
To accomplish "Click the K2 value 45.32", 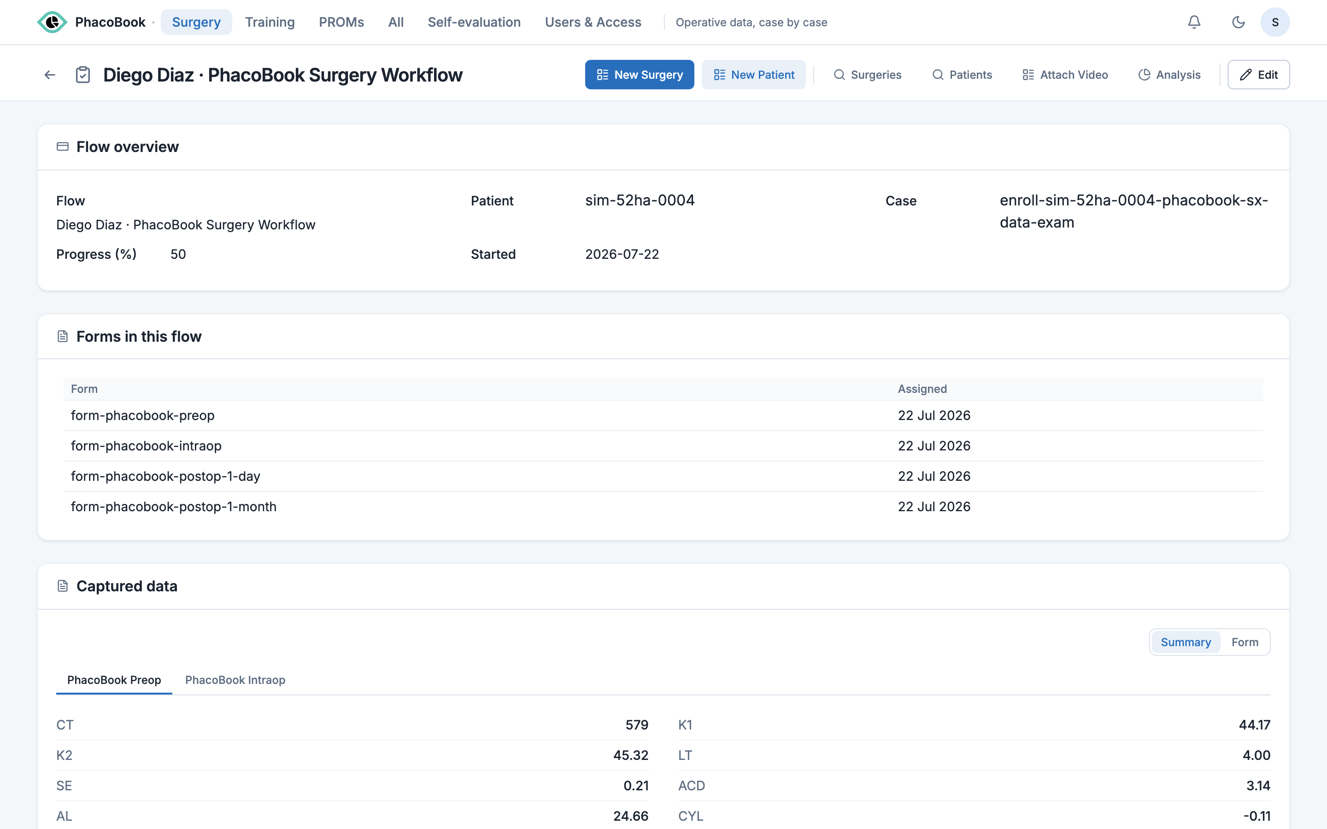I will click(631, 755).
